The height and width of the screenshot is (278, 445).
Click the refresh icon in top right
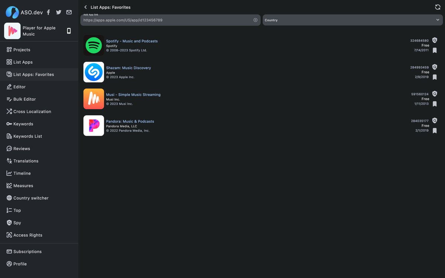pyautogui.click(x=438, y=7)
